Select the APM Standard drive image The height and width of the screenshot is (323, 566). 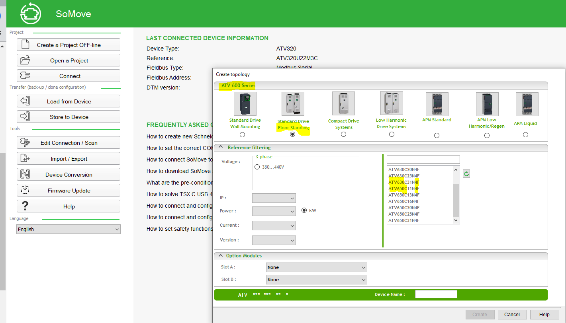(437, 104)
